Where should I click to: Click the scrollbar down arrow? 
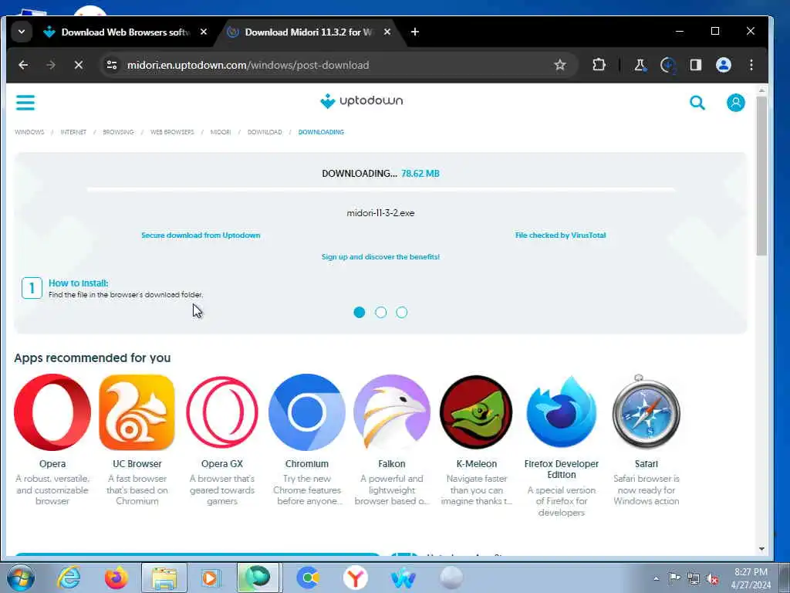[761, 549]
